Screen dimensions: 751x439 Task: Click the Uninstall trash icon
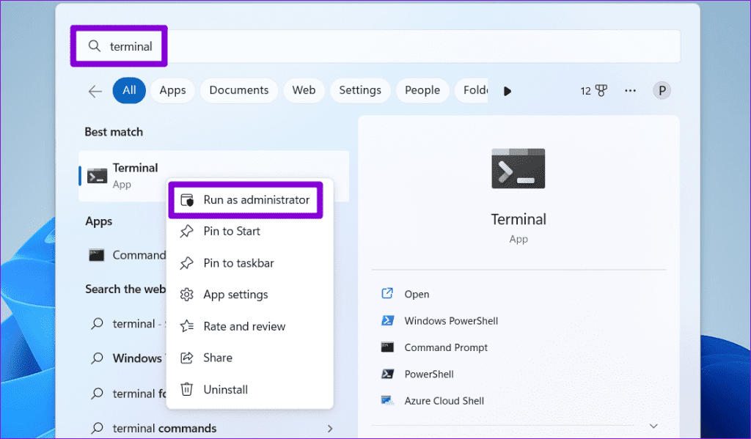coord(187,390)
